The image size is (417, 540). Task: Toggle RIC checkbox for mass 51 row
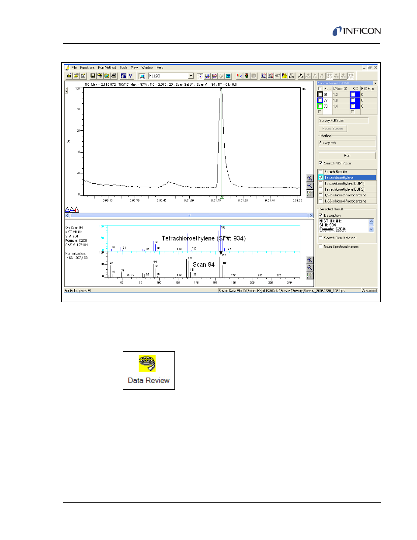click(x=353, y=94)
